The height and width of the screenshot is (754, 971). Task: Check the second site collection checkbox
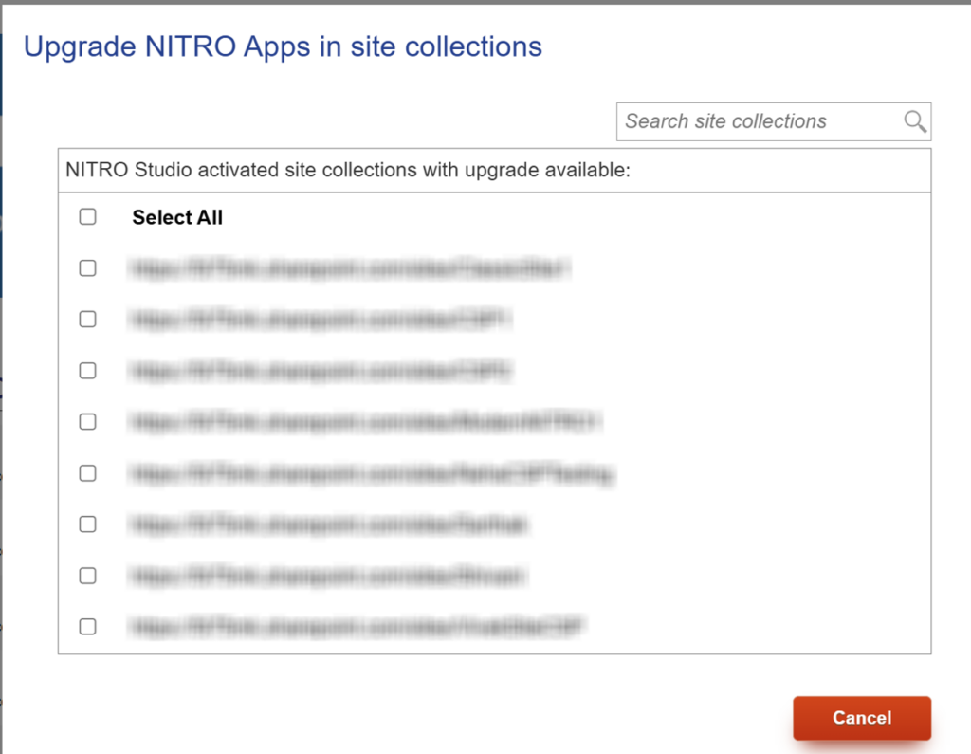88,319
